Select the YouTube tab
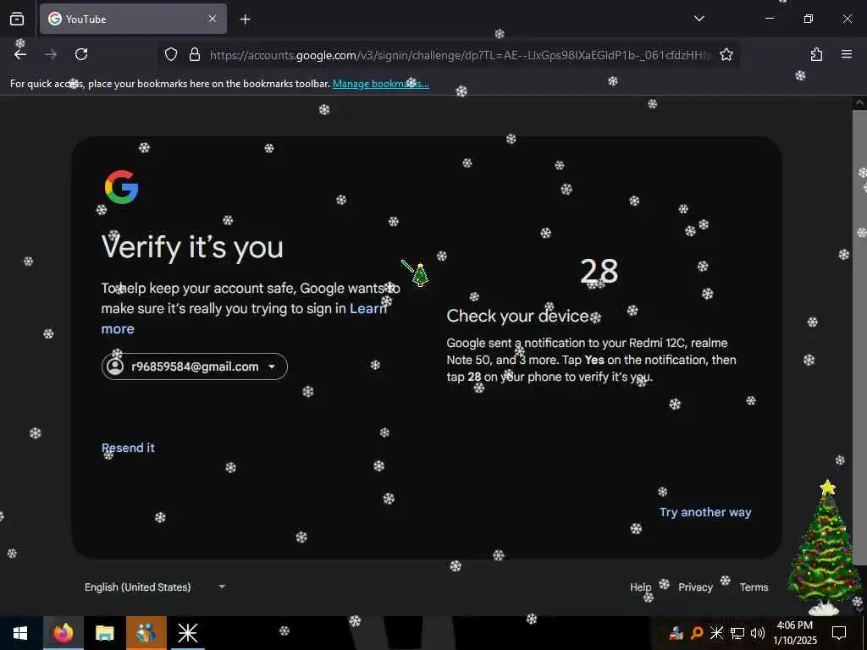 [x=133, y=19]
